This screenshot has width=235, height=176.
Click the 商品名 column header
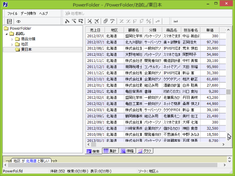click(172, 30)
